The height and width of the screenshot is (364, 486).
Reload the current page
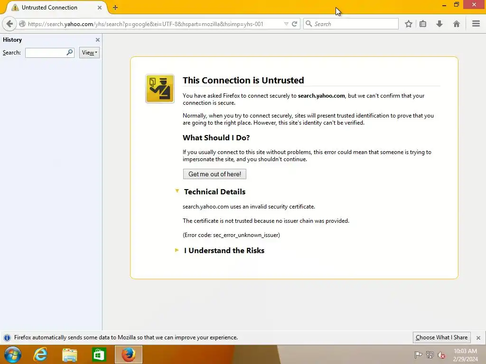pos(294,24)
